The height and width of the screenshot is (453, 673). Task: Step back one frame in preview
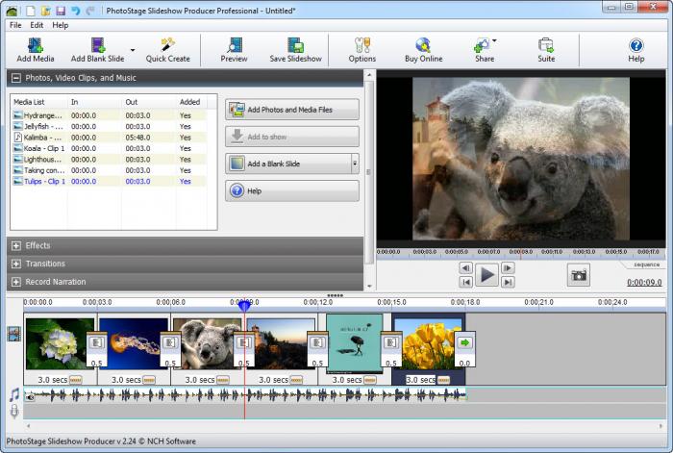[x=465, y=268]
